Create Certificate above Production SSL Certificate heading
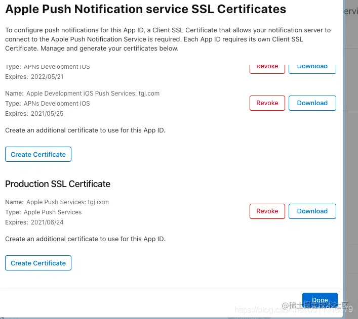The image size is (358, 319). [x=38, y=154]
